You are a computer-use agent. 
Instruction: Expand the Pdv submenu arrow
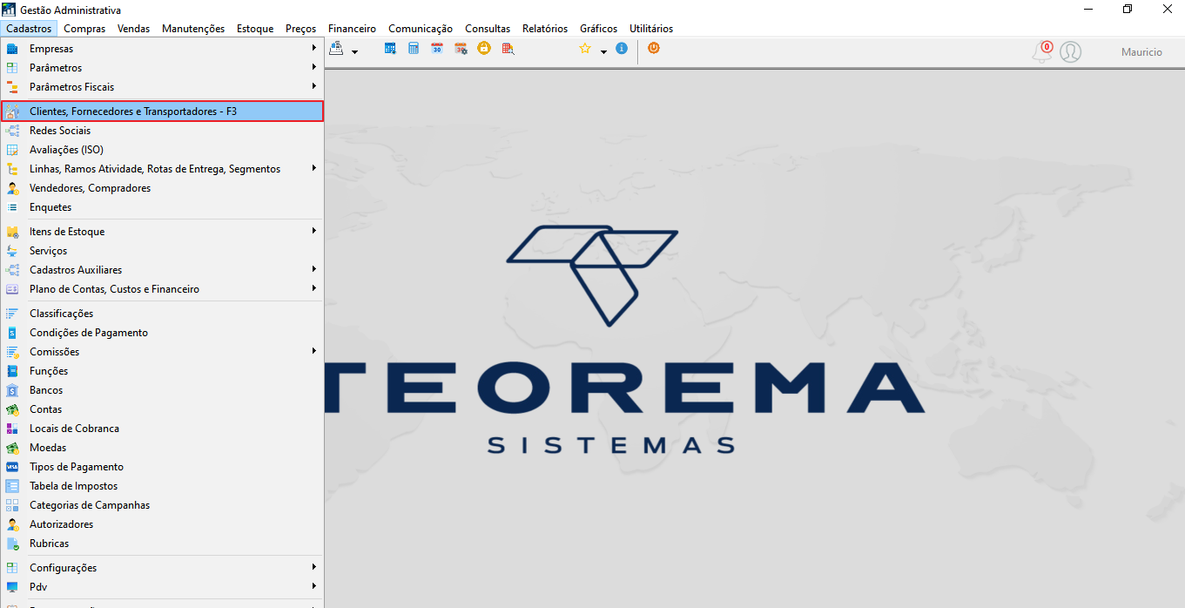click(314, 586)
